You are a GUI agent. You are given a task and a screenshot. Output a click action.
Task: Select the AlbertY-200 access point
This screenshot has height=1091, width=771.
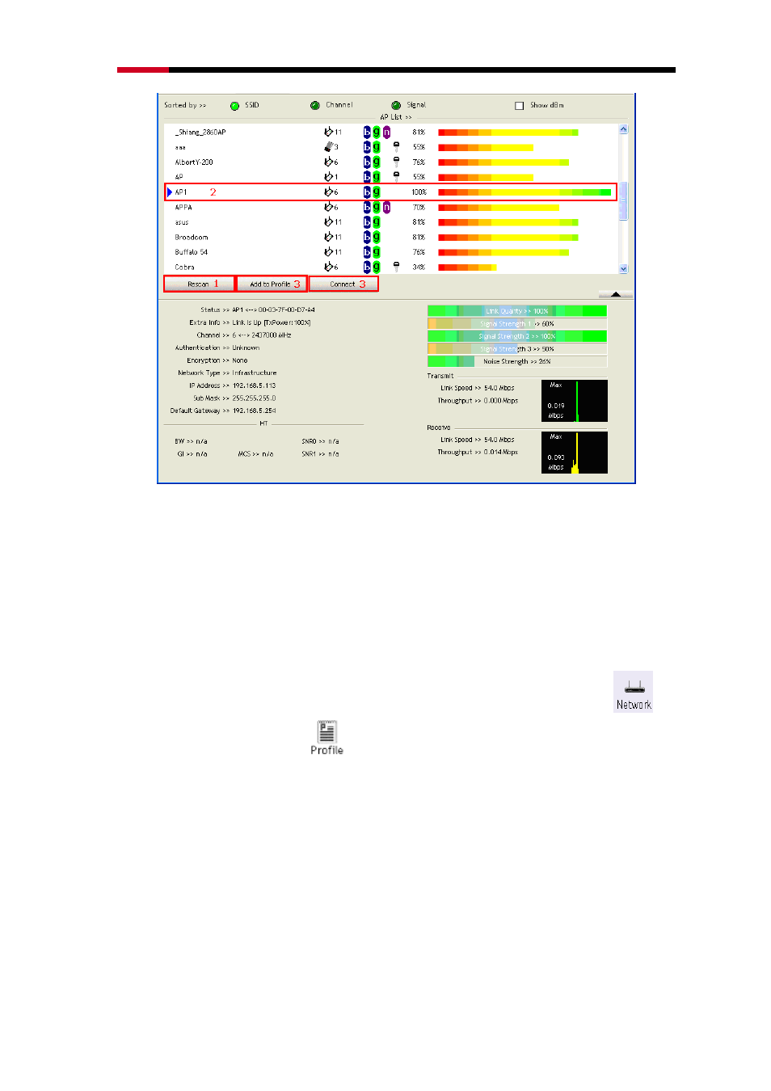pyautogui.click(x=391, y=162)
